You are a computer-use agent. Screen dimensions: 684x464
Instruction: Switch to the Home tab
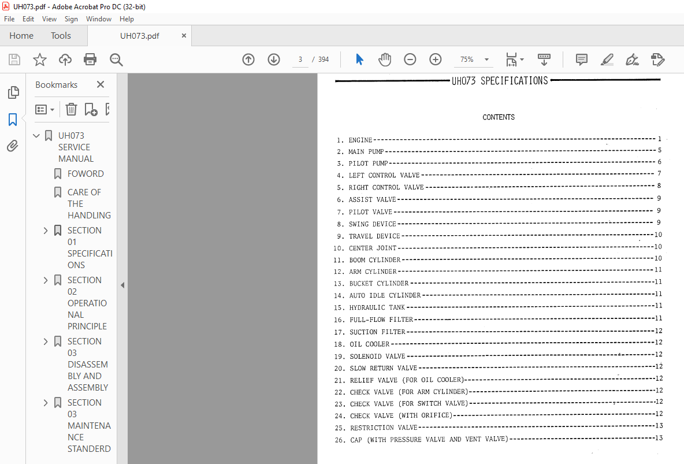(21, 35)
